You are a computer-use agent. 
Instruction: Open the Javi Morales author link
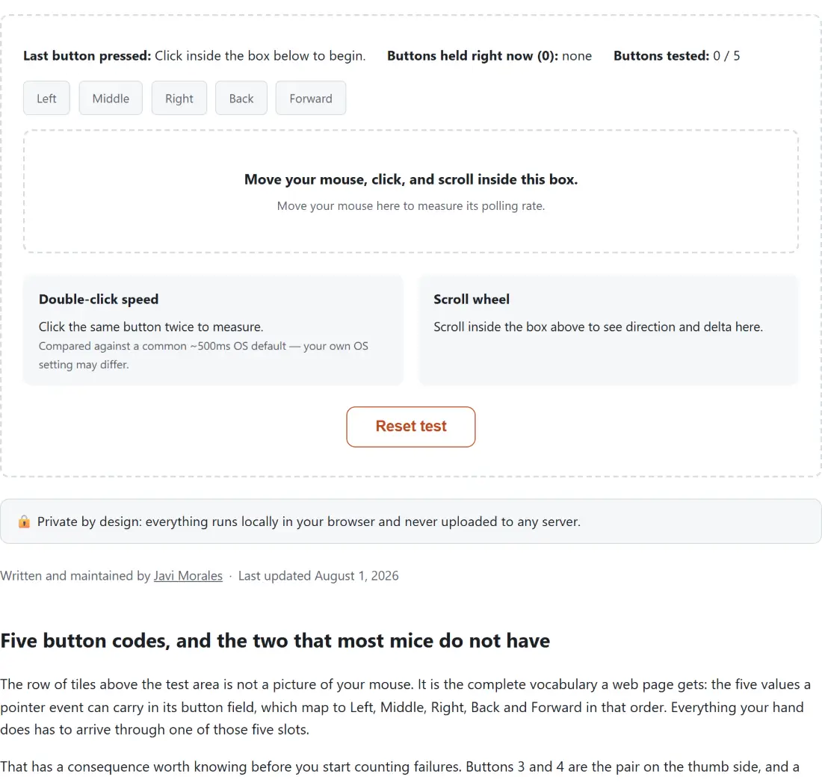coord(188,575)
